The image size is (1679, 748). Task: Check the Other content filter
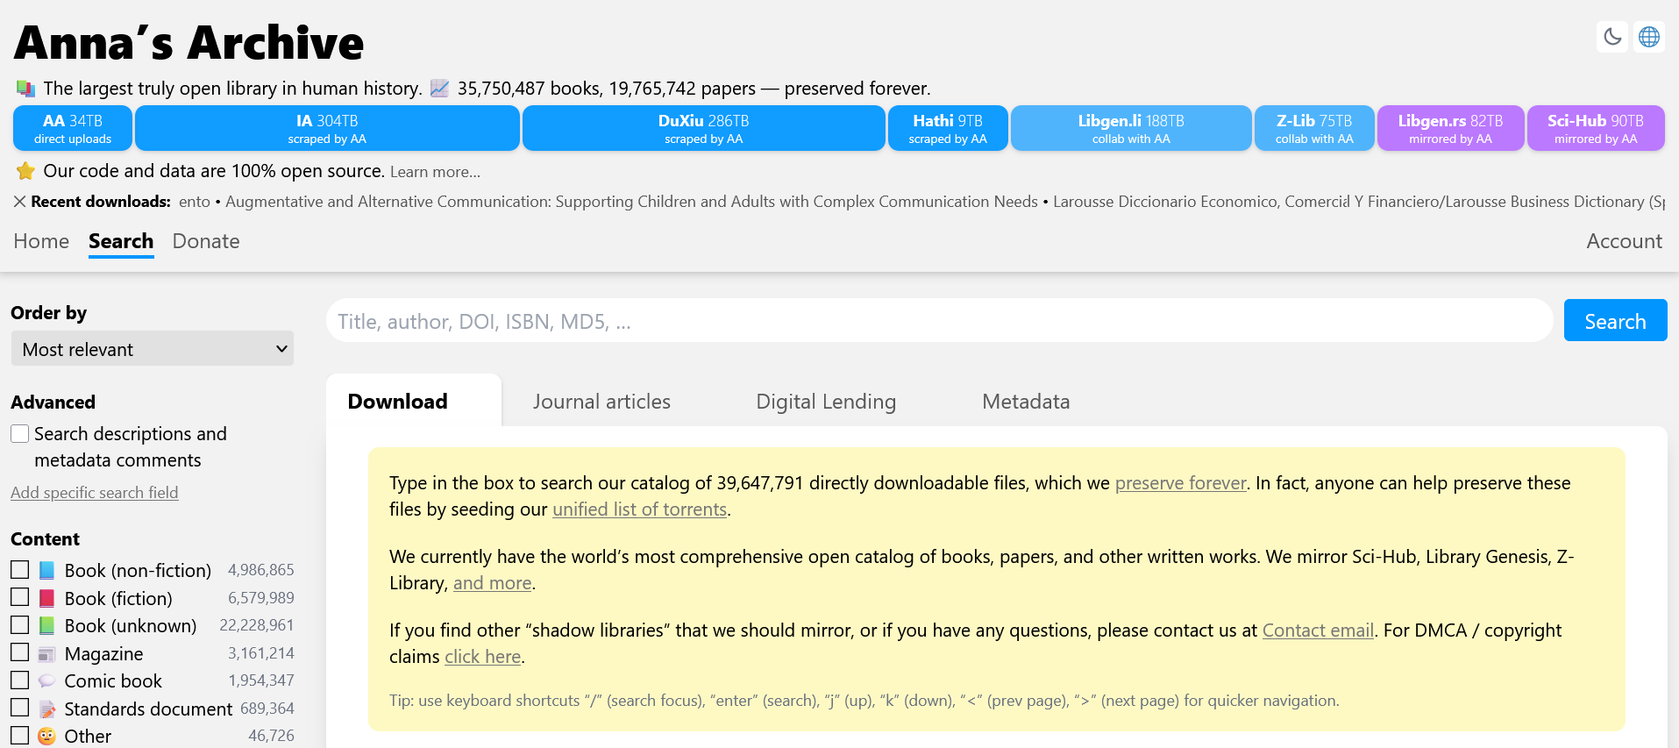point(20,736)
